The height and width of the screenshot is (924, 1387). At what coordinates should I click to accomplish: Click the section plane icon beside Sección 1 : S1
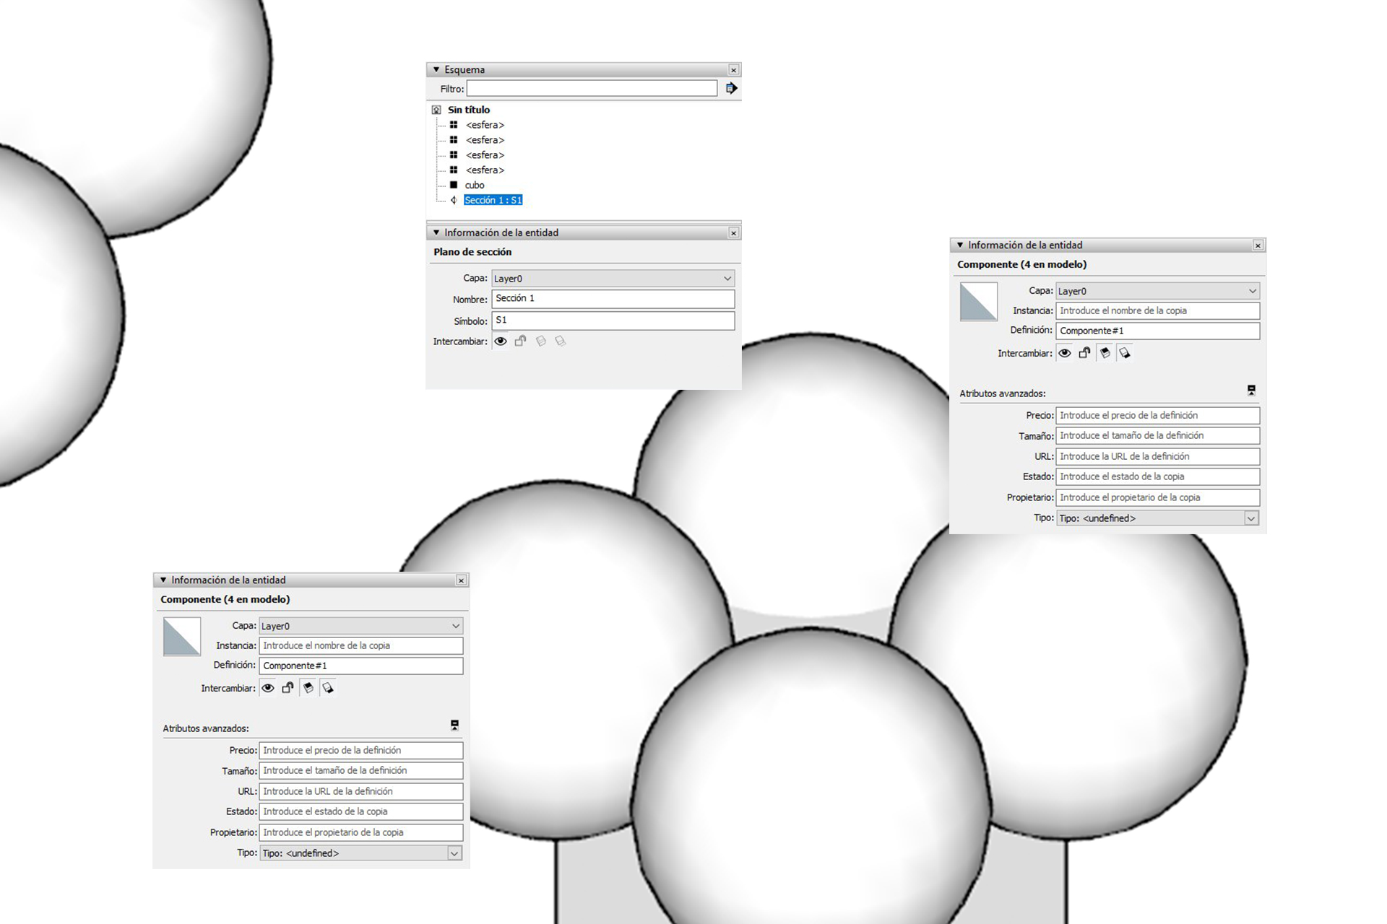click(x=454, y=200)
